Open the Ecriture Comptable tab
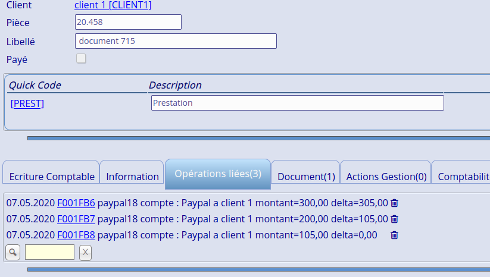This screenshot has width=490, height=277. pos(52,177)
